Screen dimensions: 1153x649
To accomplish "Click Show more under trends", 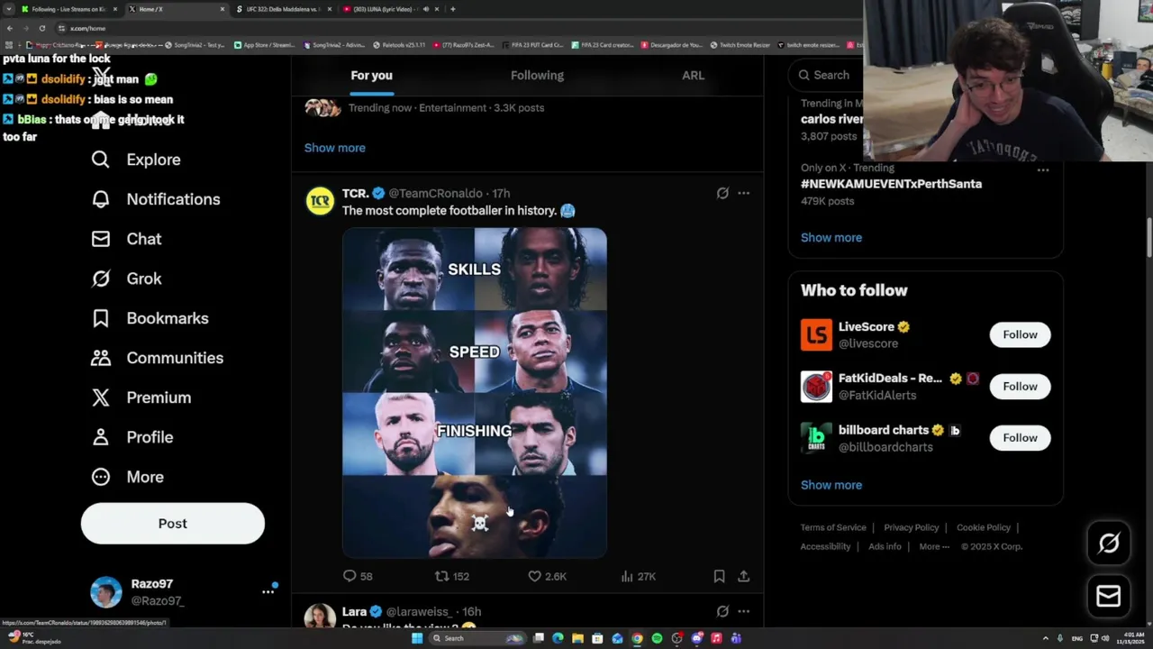I will [x=831, y=238].
